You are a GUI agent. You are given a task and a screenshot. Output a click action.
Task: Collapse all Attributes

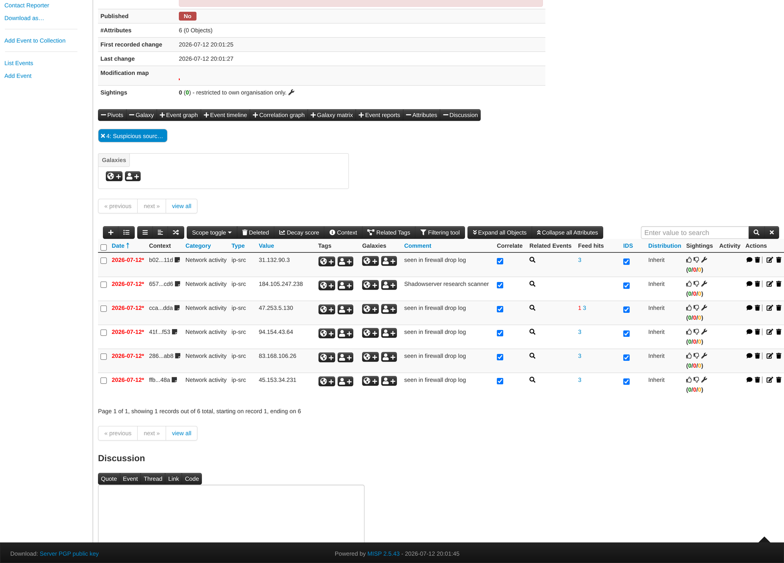tap(567, 233)
